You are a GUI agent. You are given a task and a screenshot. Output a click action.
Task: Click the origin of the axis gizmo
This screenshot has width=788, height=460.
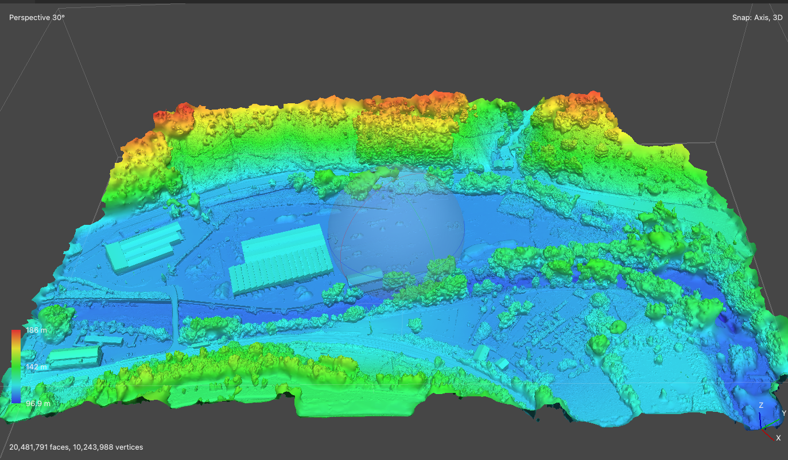(761, 428)
